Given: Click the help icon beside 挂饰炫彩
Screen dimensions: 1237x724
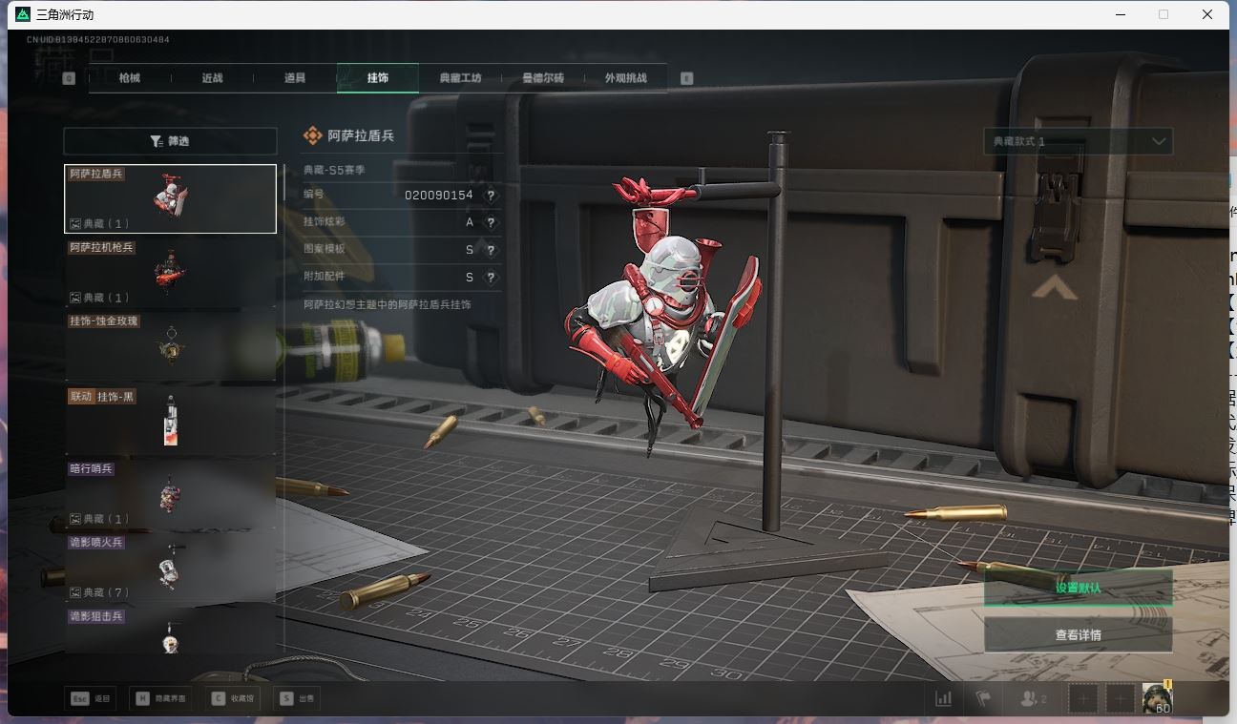Looking at the screenshot, I should pos(491,222).
